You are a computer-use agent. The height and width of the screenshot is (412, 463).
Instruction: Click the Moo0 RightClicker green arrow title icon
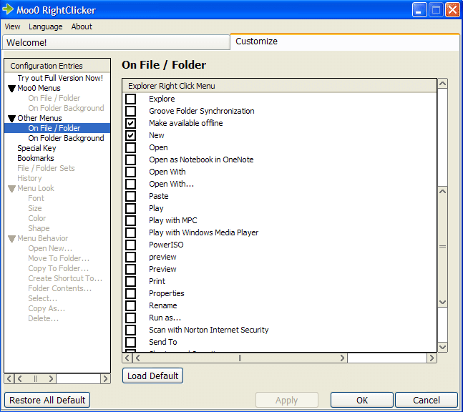point(8,9)
